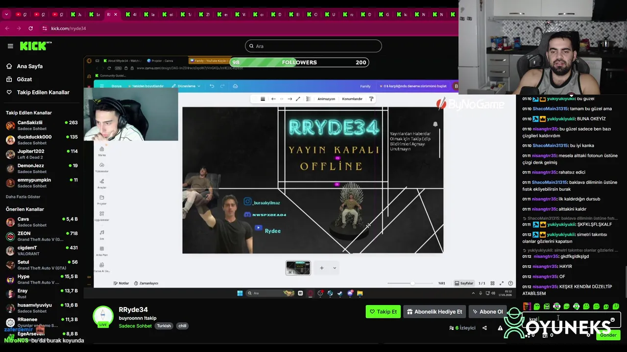The width and height of the screenshot is (627, 352).
Task: Open Canva Zamanlayıcı timer
Action: pyautogui.click(x=146, y=283)
